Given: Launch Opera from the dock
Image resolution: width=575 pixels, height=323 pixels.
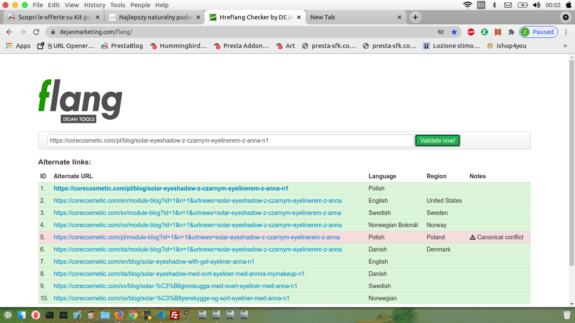Looking at the screenshot, I should click(36, 315).
